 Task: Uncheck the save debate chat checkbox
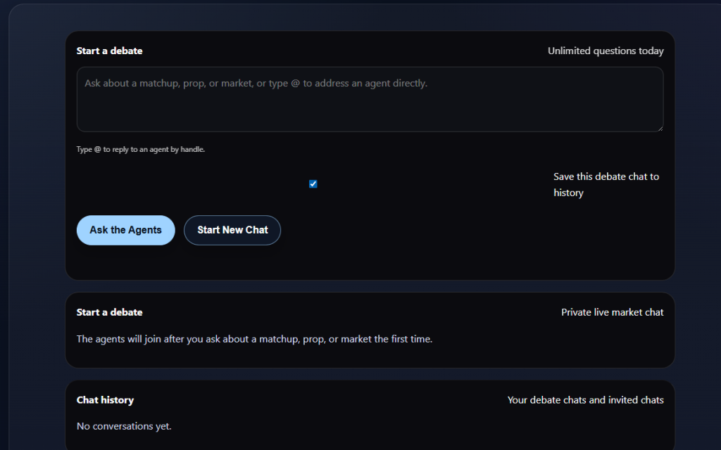(313, 184)
